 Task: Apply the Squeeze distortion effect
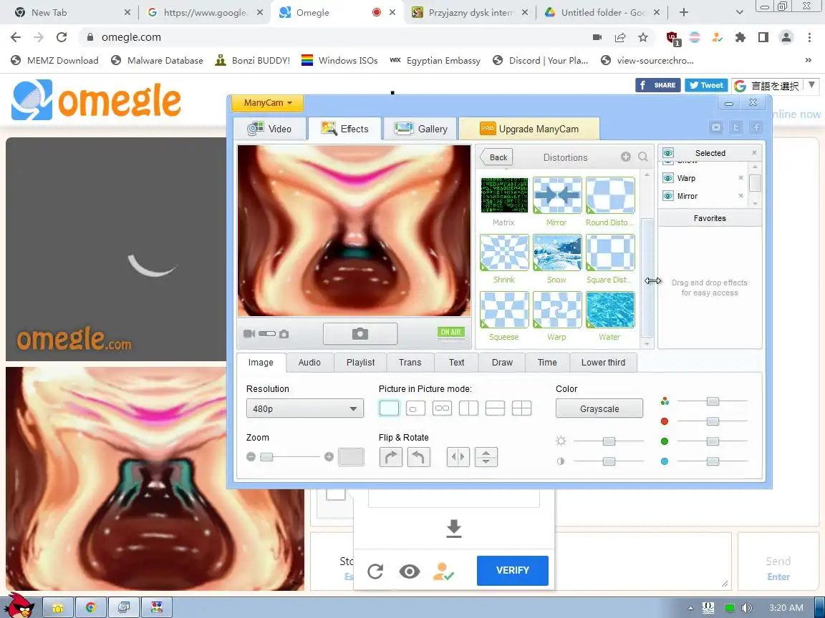point(503,310)
